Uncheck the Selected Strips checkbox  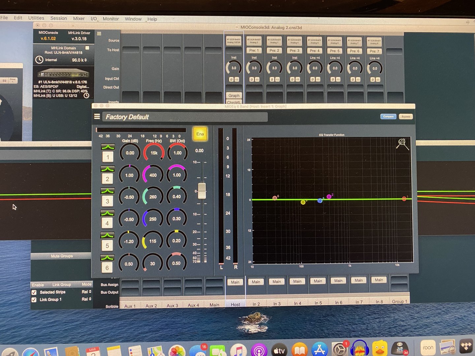[x=34, y=292]
